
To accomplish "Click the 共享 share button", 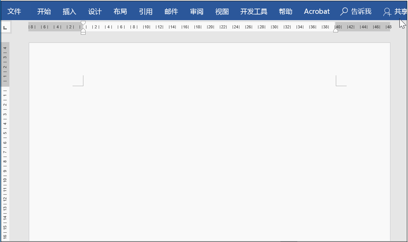I will (x=395, y=12).
